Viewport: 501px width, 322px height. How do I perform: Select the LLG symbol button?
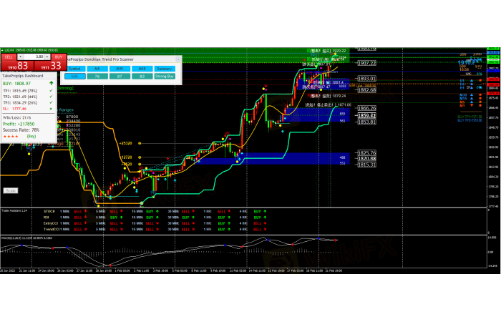click(x=74, y=75)
